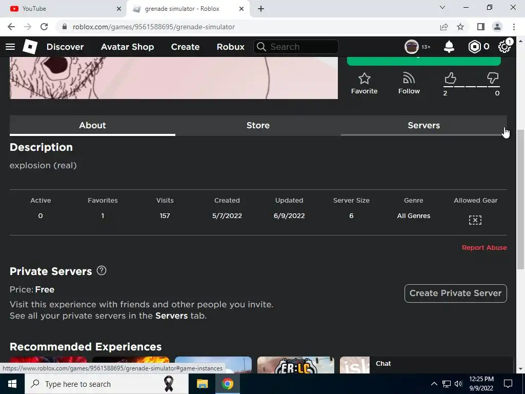Open the Chrome tab search chevron
The height and width of the screenshot is (394, 525).
442,7
